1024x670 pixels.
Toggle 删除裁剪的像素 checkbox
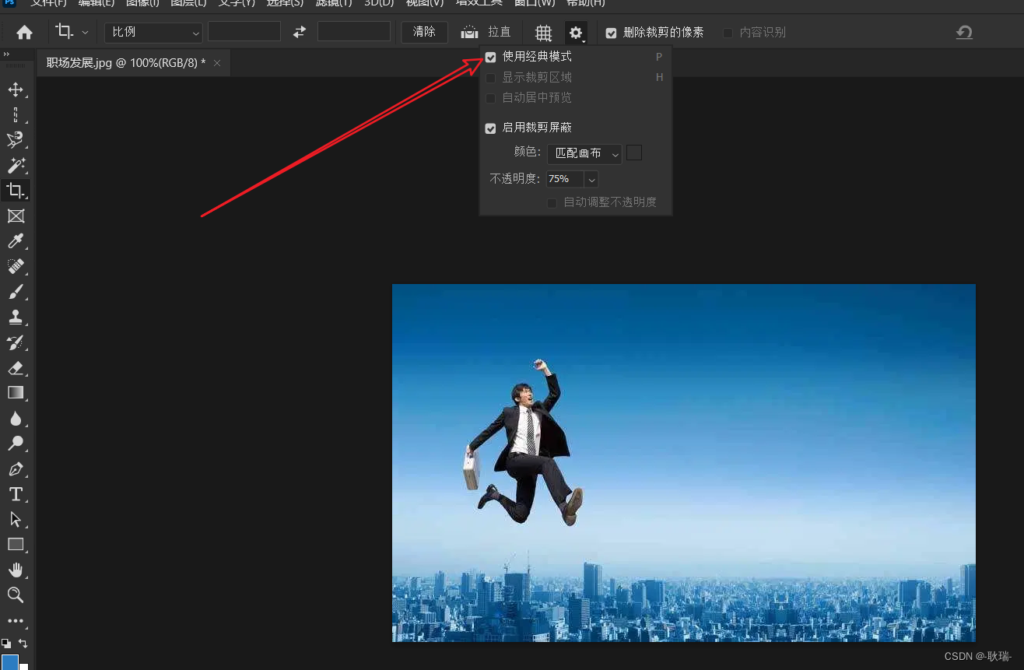611,33
